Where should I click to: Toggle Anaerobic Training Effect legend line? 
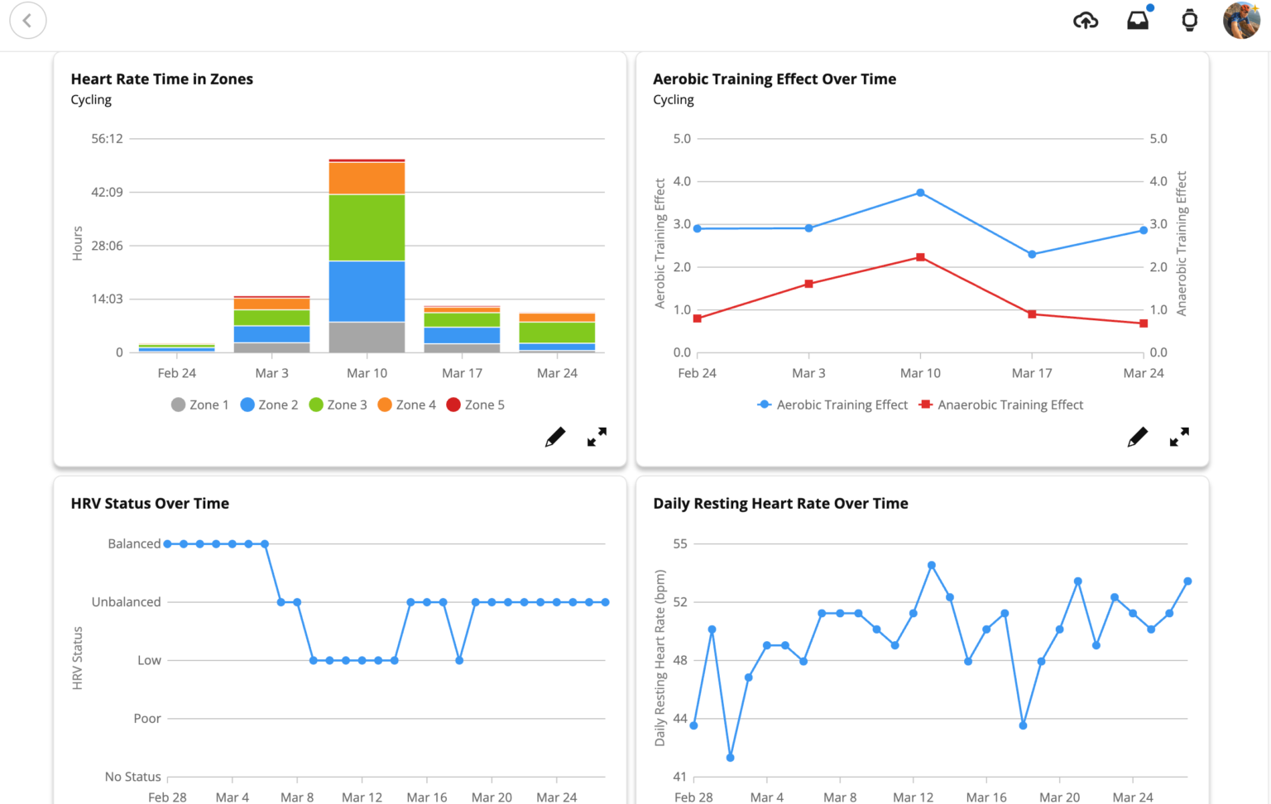pos(1001,404)
